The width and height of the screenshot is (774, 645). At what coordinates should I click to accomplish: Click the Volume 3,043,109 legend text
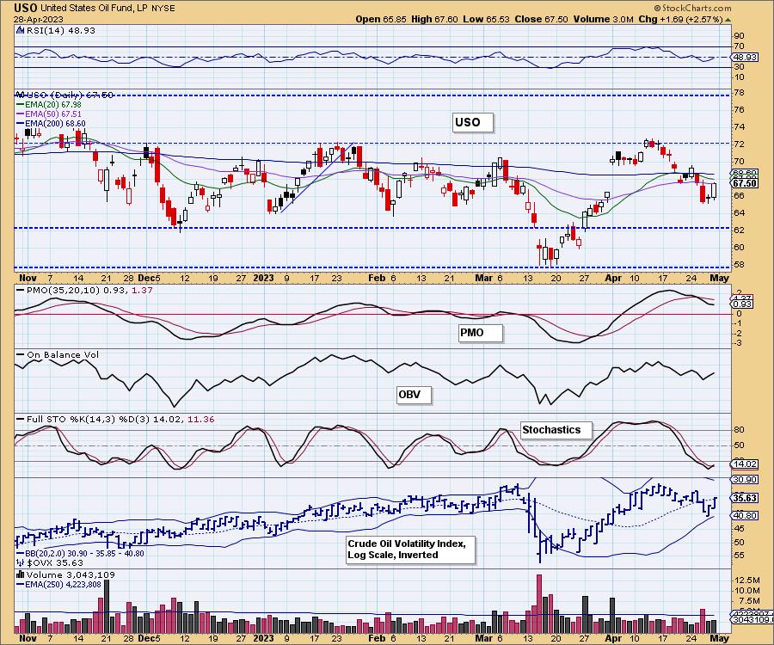coord(71,574)
